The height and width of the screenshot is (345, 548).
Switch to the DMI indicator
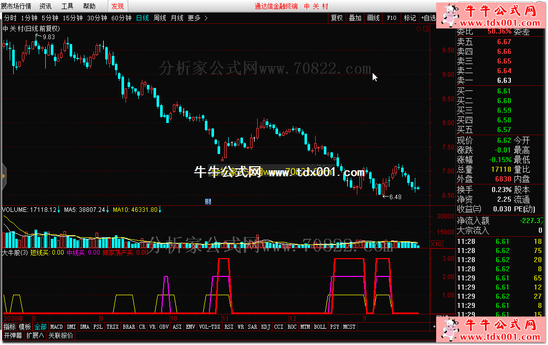(71, 327)
